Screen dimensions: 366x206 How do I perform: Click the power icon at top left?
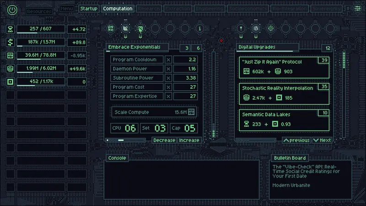pos(12,10)
